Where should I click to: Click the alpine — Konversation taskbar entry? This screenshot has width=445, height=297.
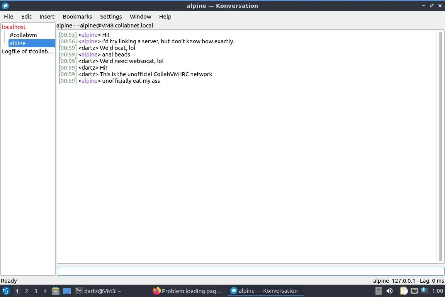coord(266,291)
